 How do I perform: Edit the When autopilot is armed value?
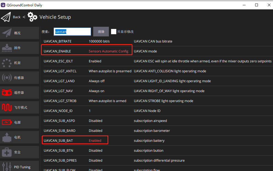pyautogui.click(x=107, y=101)
